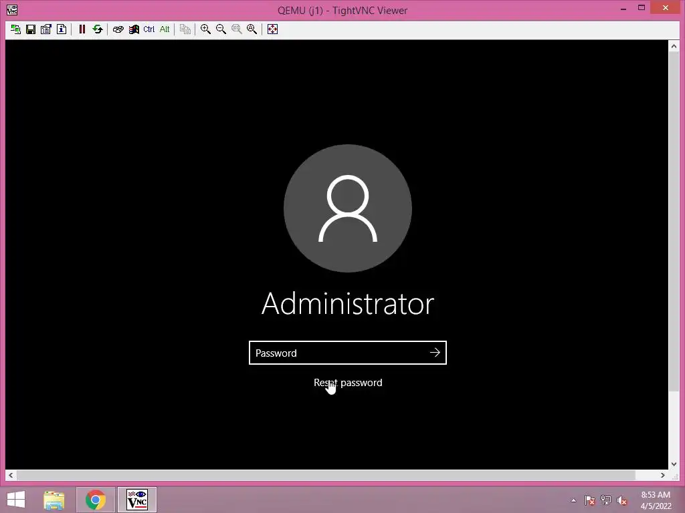This screenshot has height=513, width=685.
Task: Refresh the remote screen icon
Action: tap(98, 29)
